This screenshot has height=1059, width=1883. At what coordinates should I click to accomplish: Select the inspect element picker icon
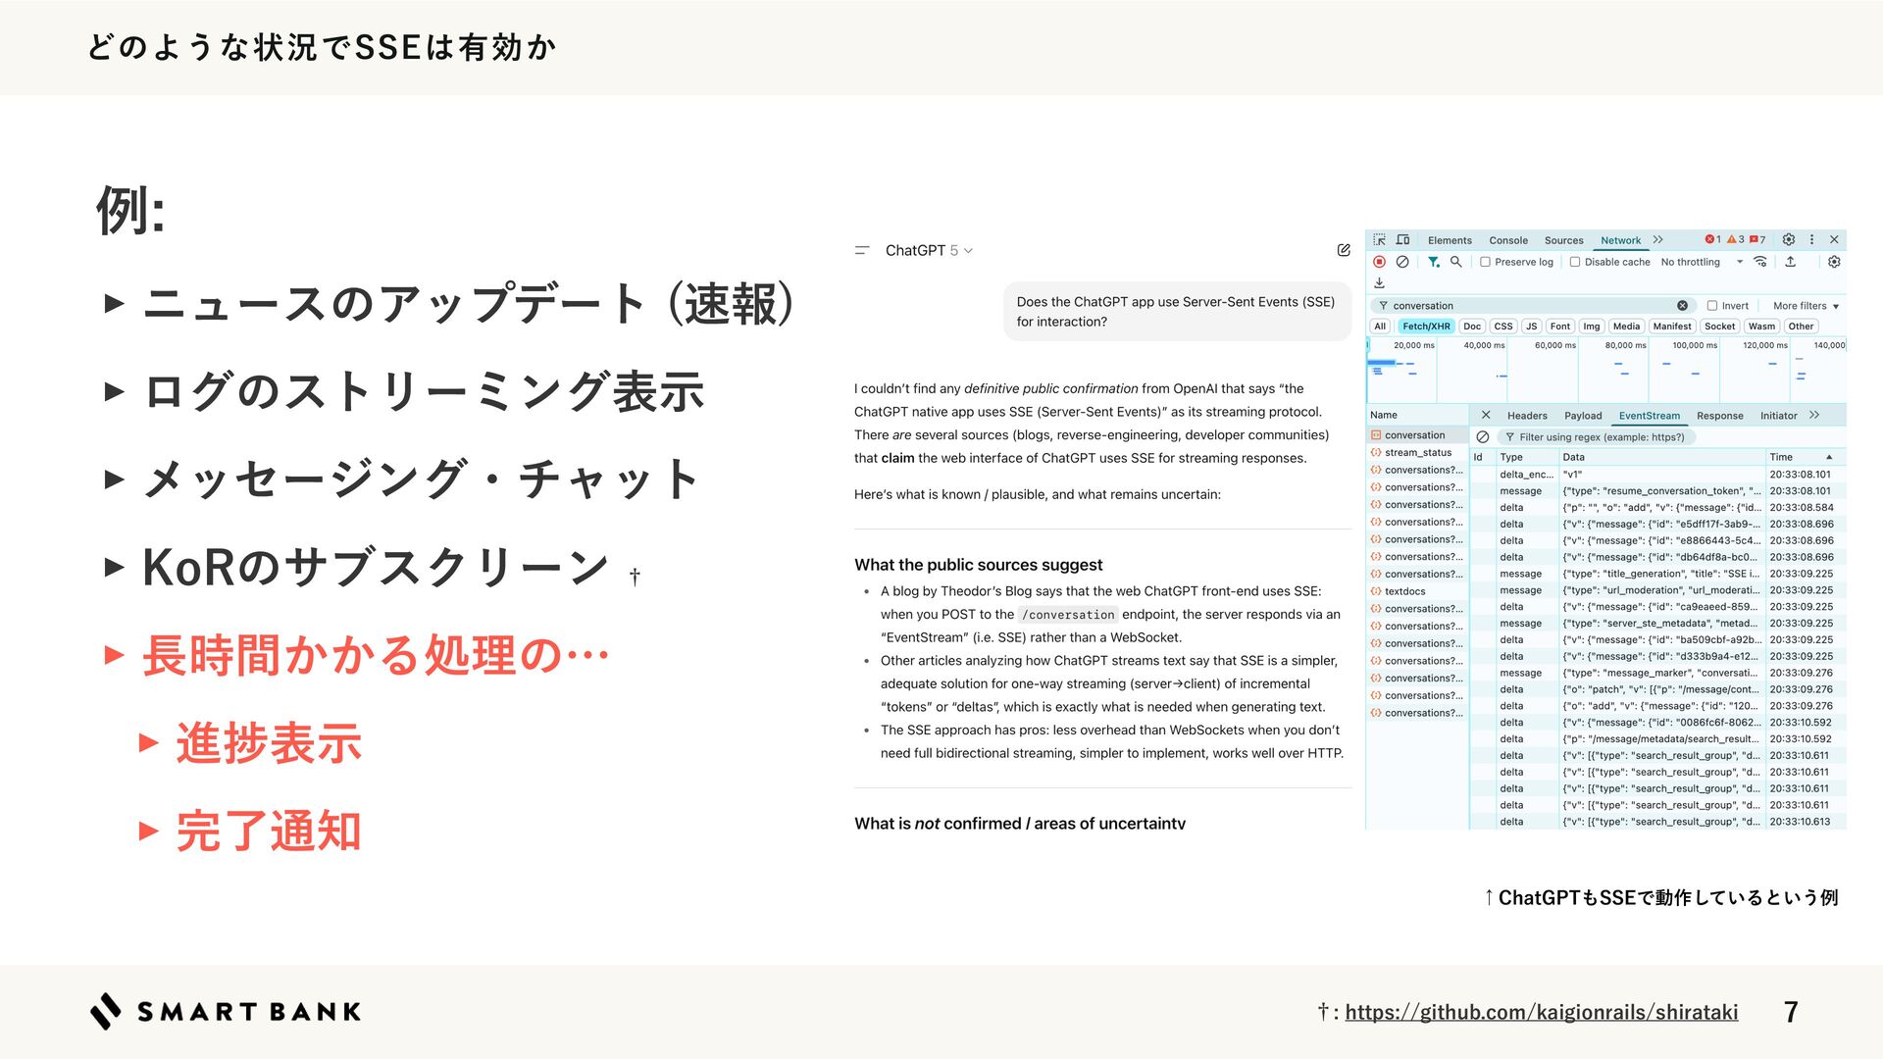coord(1379,239)
